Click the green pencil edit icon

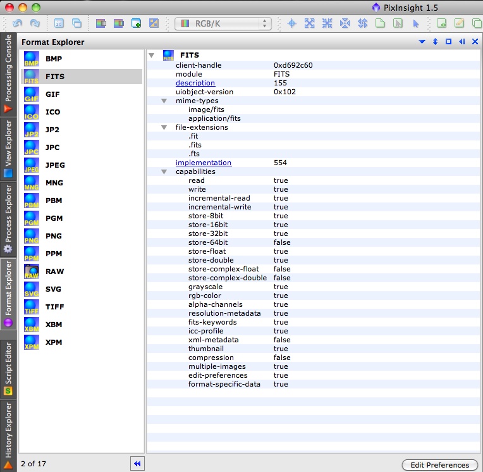459,23
